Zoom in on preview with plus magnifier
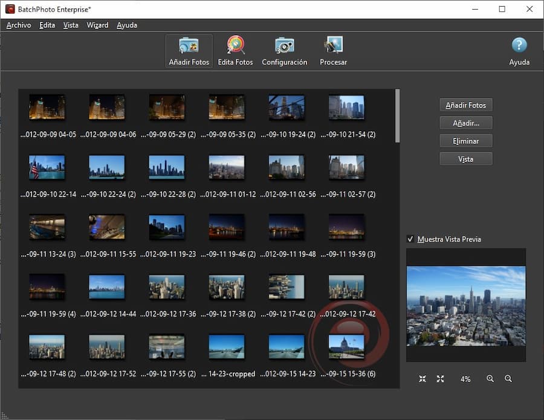Screen dimensions: 544x420 click(x=490, y=379)
